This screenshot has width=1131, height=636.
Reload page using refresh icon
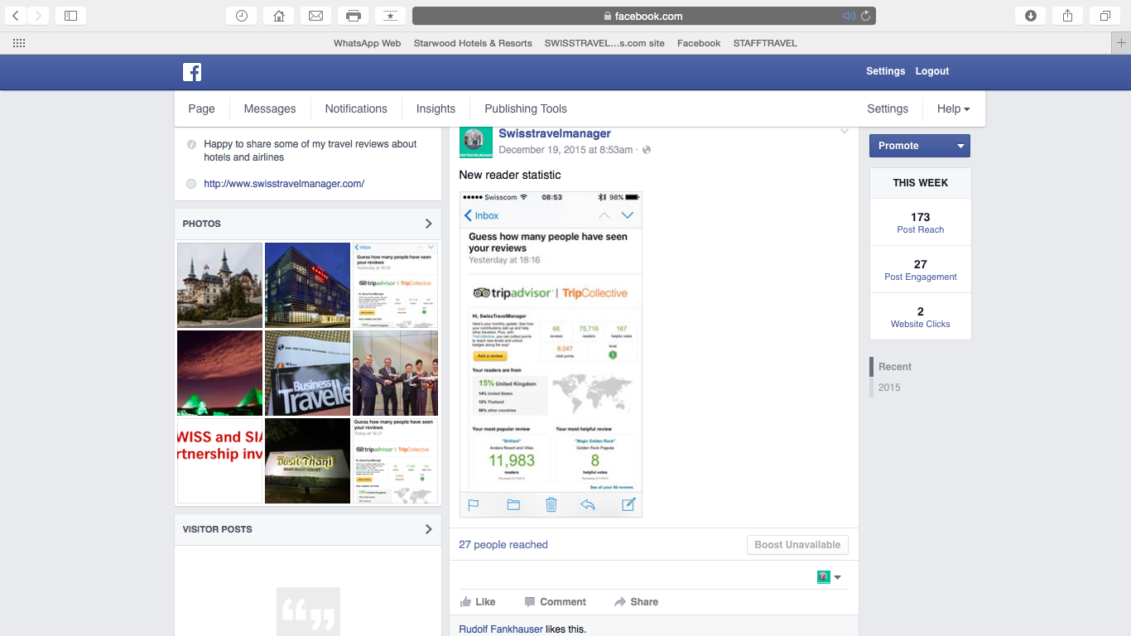[x=865, y=16]
